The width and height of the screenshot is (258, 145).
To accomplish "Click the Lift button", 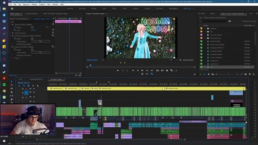I will (158, 70).
